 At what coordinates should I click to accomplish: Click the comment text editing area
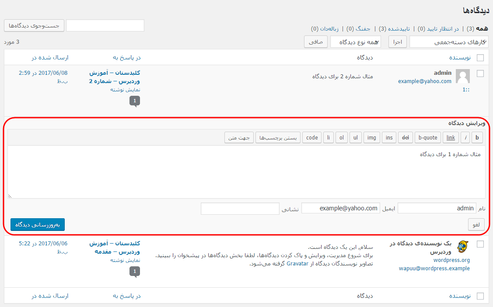click(247, 171)
